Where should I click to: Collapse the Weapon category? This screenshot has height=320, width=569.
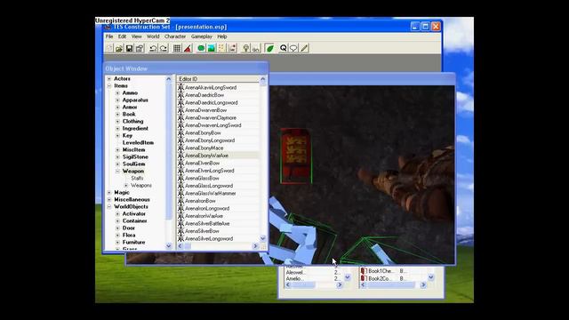(117, 172)
